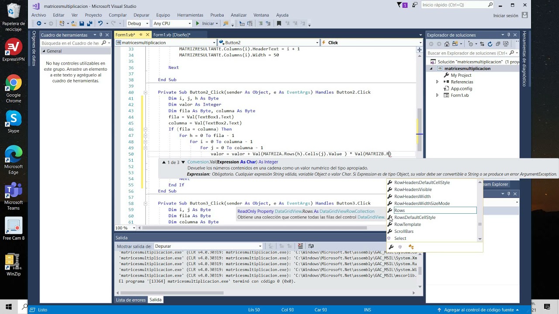Viewport: 559px width, 314px height.
Task: Open Google Chrome from the desktop
Action: 14,89
